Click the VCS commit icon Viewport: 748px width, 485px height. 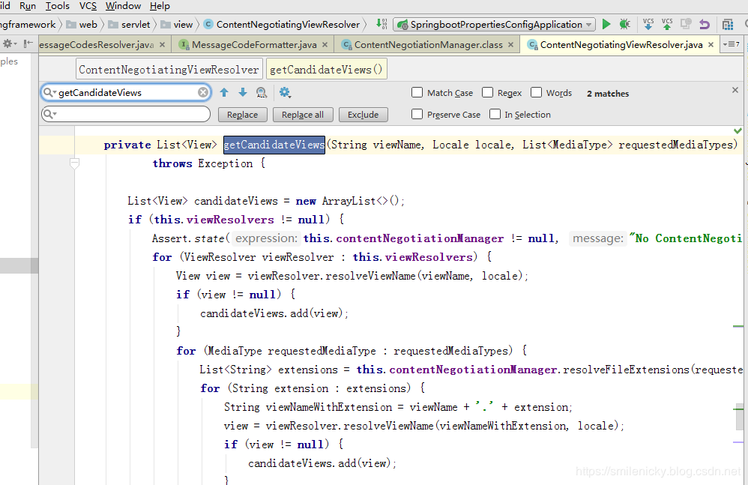(666, 24)
